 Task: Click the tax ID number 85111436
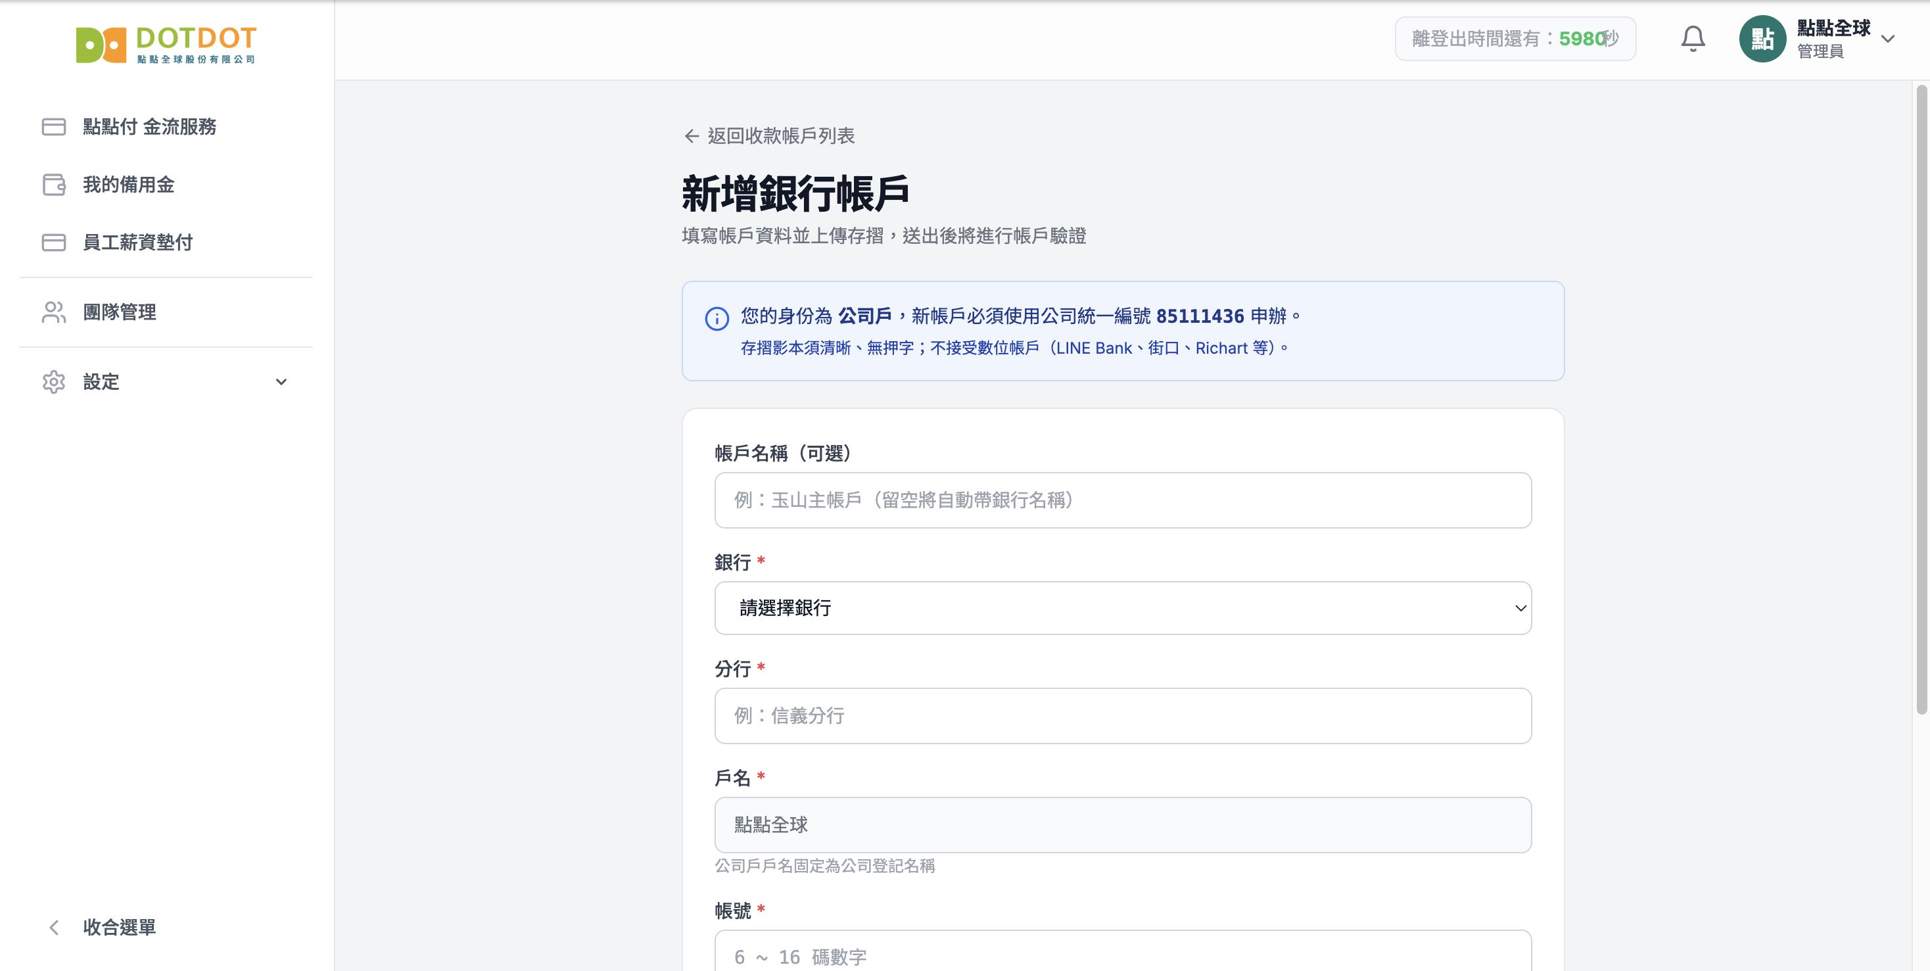(1200, 316)
